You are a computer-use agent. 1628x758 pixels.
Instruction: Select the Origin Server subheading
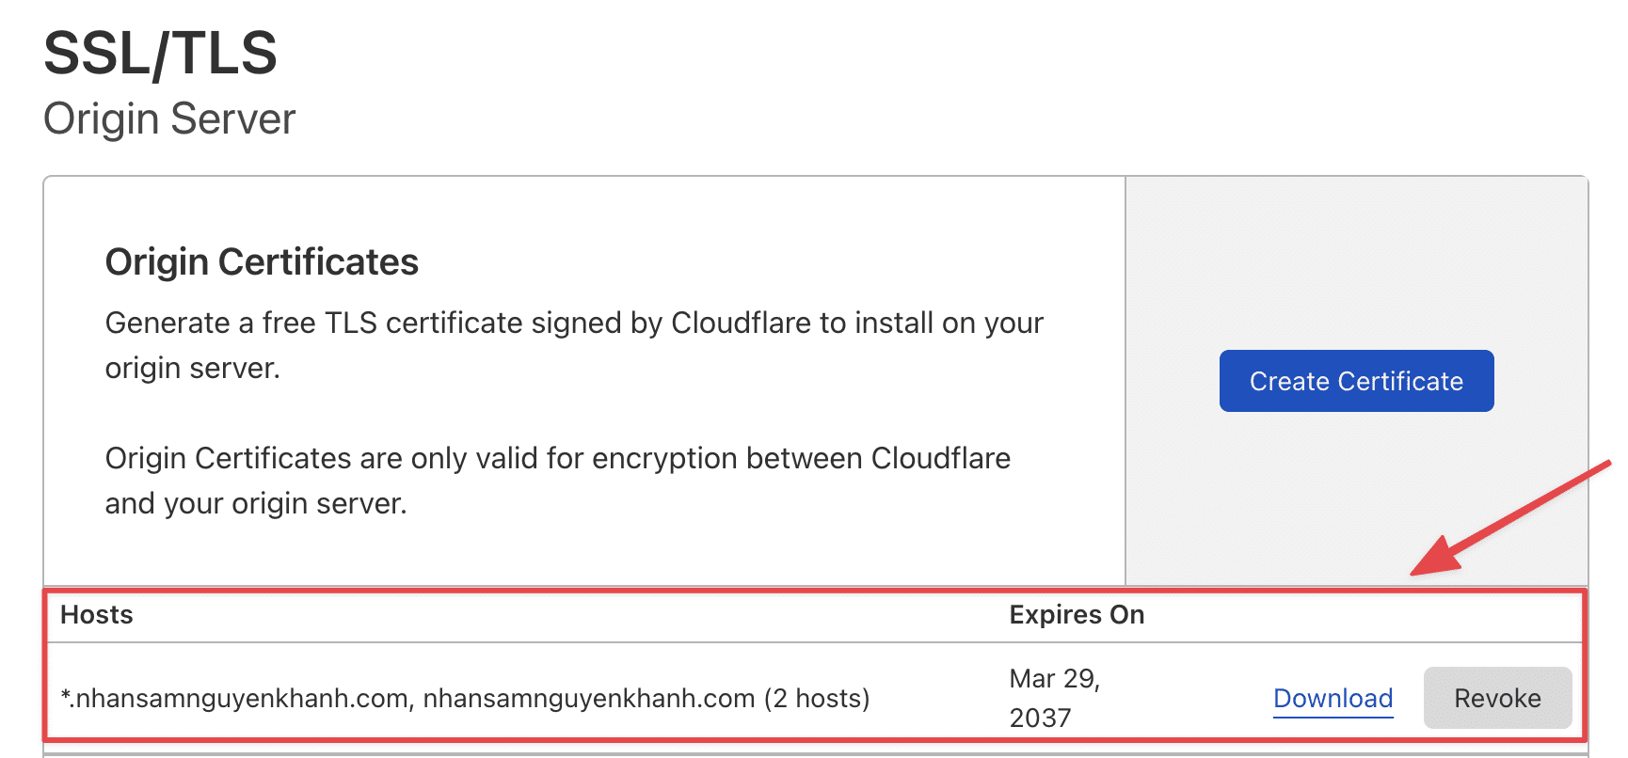169,118
